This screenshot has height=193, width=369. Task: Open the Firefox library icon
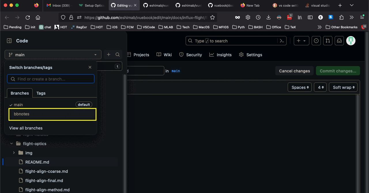300,17
